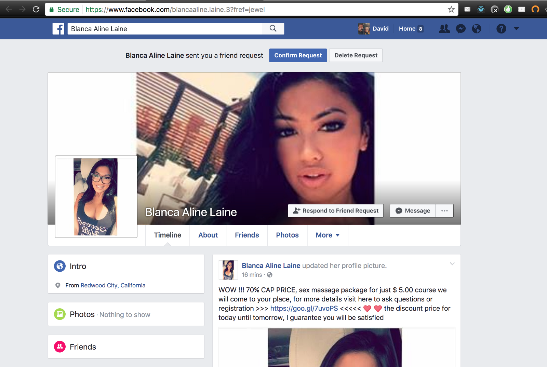This screenshot has width=547, height=367.
Task: Click the small avatar beside the post
Action: coord(228,270)
